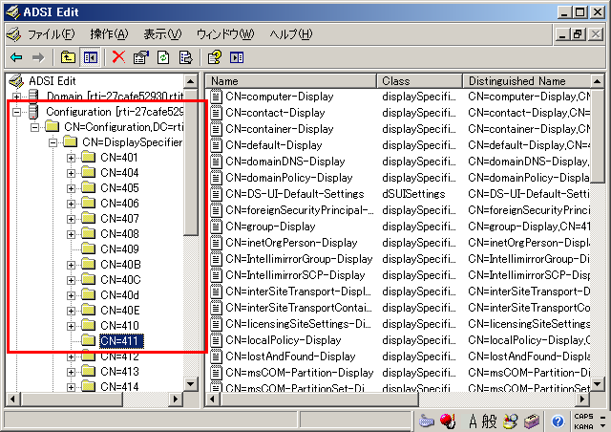Restore the inner MMC child window
611x432 pixels.
[x=578, y=34]
